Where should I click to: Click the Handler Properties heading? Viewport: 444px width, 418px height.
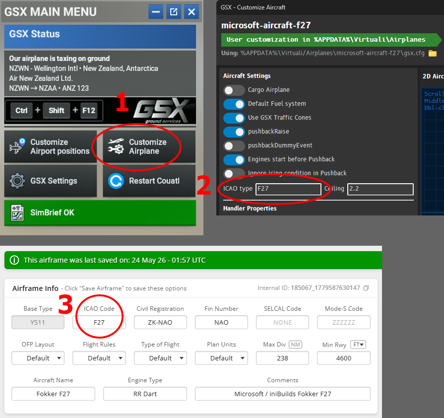[x=250, y=209]
